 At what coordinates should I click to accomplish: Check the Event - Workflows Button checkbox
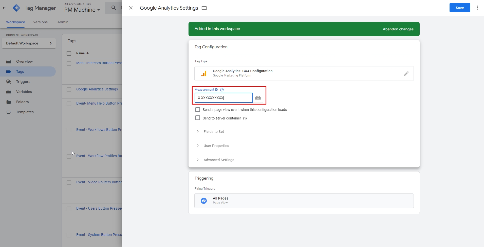pos(69,130)
